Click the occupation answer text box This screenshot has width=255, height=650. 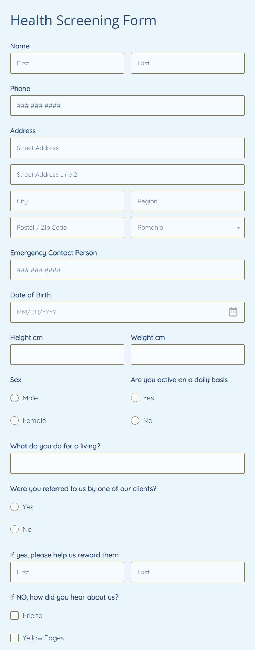[127, 463]
